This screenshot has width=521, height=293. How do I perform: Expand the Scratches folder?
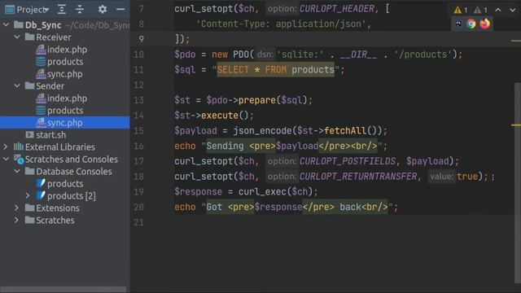[x=16, y=221]
